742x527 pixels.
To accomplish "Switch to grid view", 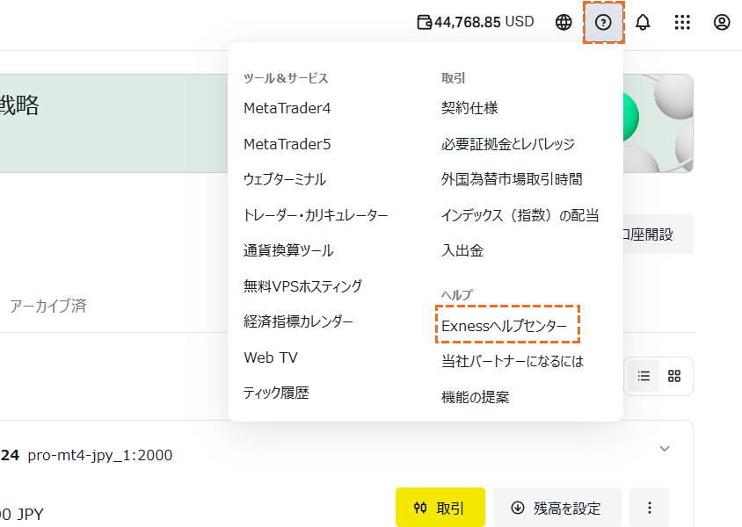I will click(674, 376).
